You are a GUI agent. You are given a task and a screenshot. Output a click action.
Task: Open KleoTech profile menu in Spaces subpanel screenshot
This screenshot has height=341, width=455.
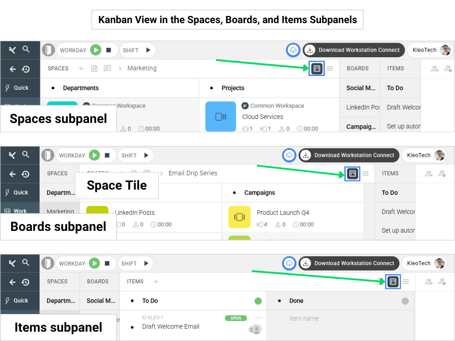(429, 50)
